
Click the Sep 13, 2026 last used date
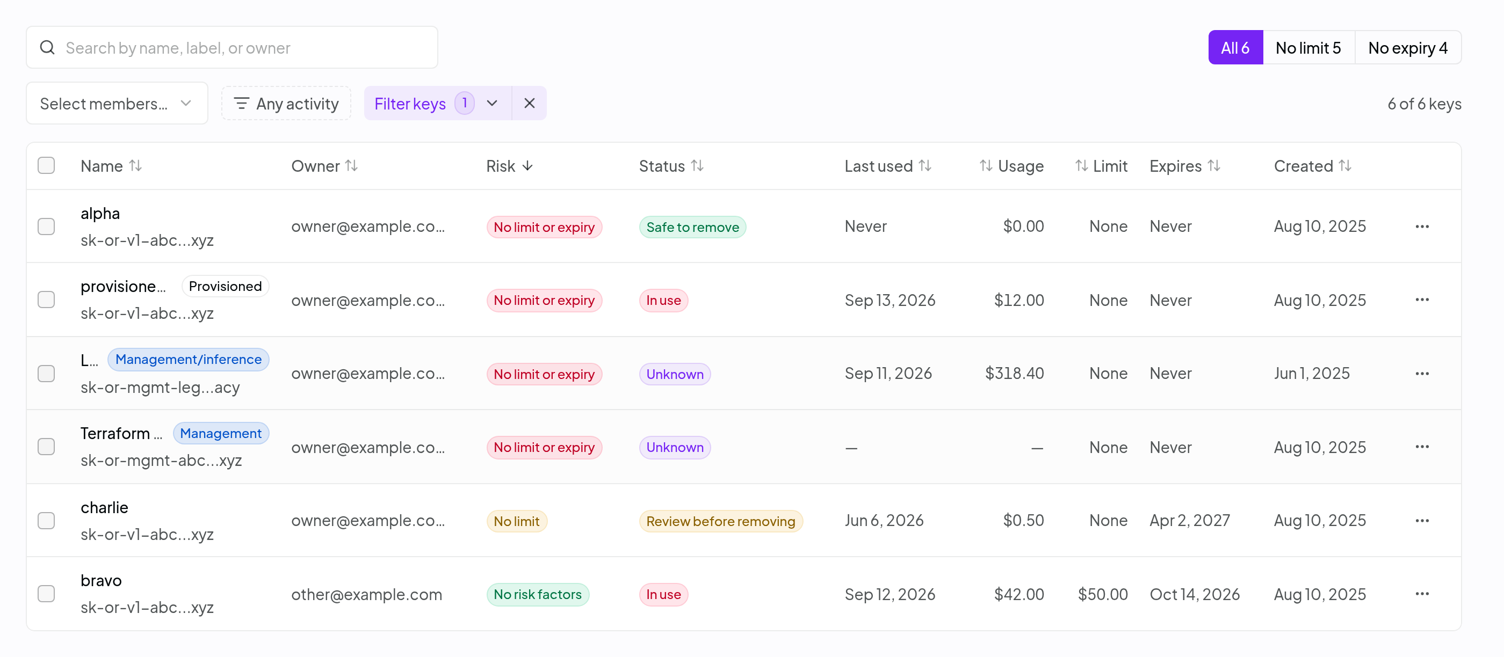click(x=890, y=300)
